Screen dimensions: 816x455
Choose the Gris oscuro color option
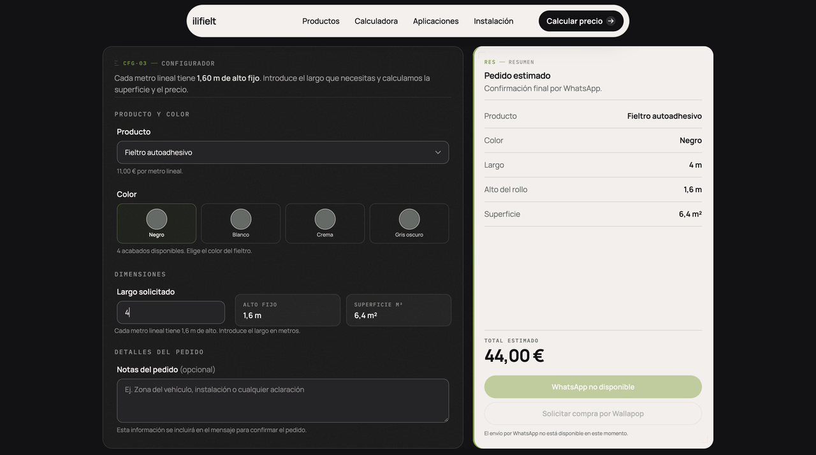click(409, 223)
